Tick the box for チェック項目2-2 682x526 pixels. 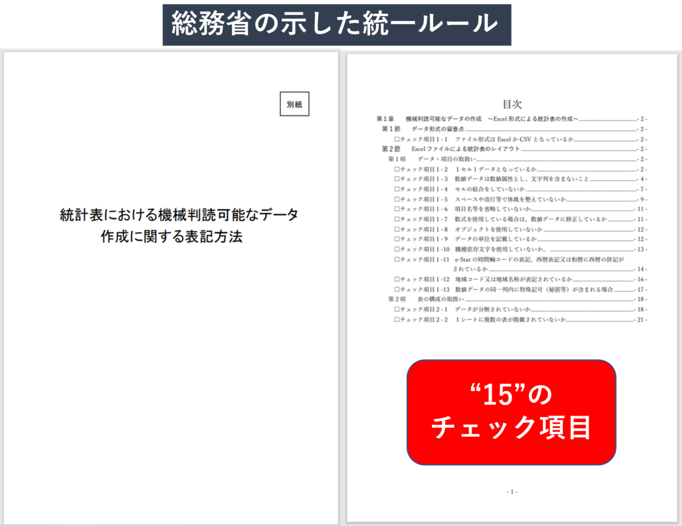tap(397, 320)
